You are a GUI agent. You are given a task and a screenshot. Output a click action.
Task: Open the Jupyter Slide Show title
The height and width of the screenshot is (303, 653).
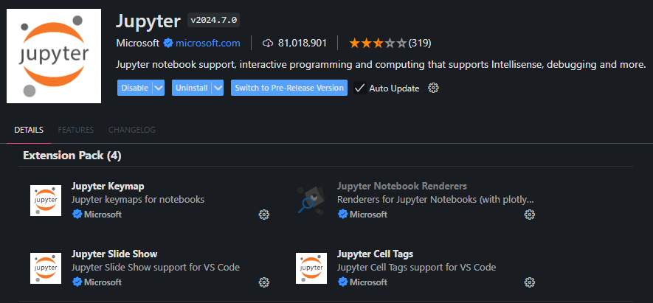tap(114, 254)
